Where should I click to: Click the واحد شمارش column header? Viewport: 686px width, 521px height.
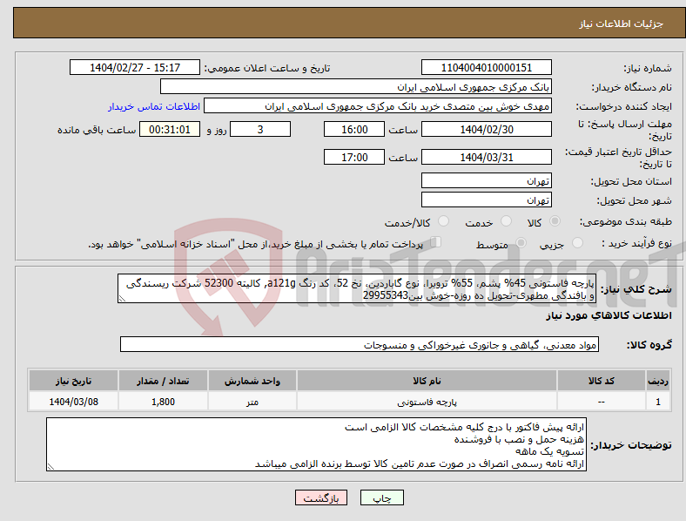coord(252,381)
